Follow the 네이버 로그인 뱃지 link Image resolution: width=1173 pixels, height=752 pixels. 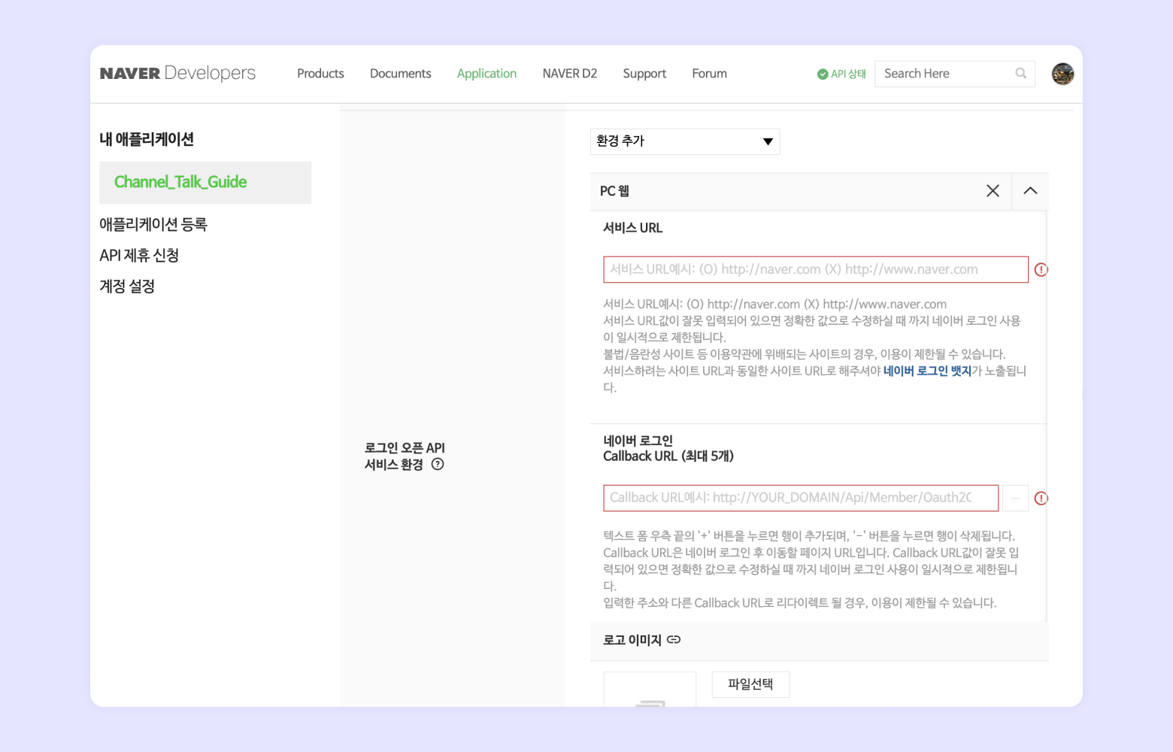927,371
